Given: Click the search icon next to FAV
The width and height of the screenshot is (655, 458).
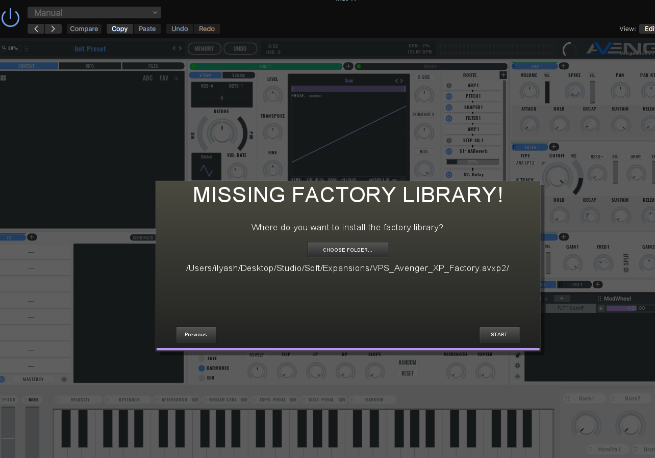Looking at the screenshot, I should [176, 78].
